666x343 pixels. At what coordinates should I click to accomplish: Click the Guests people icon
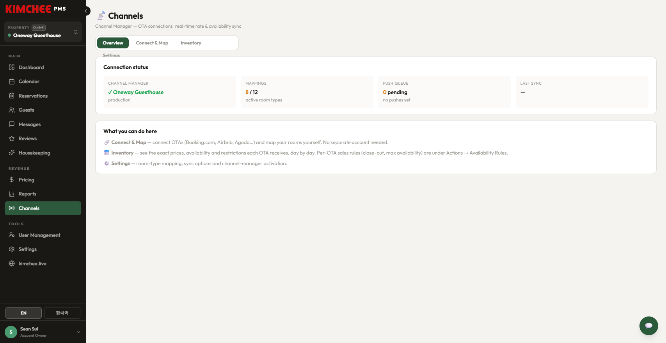(12, 110)
